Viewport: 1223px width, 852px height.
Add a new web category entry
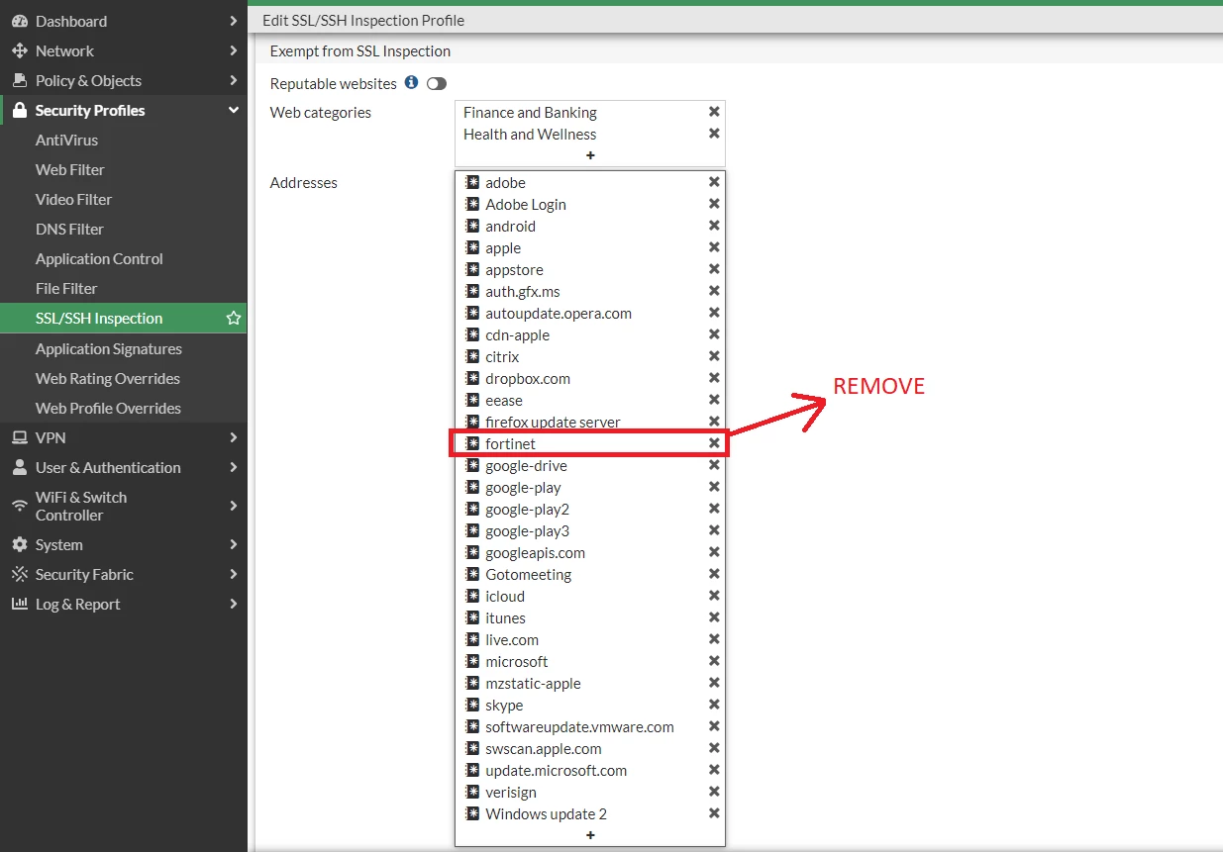pos(590,155)
